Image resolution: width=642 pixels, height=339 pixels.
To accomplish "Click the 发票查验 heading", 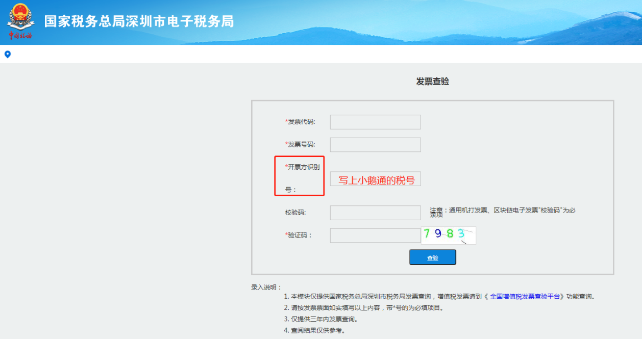I will point(432,82).
